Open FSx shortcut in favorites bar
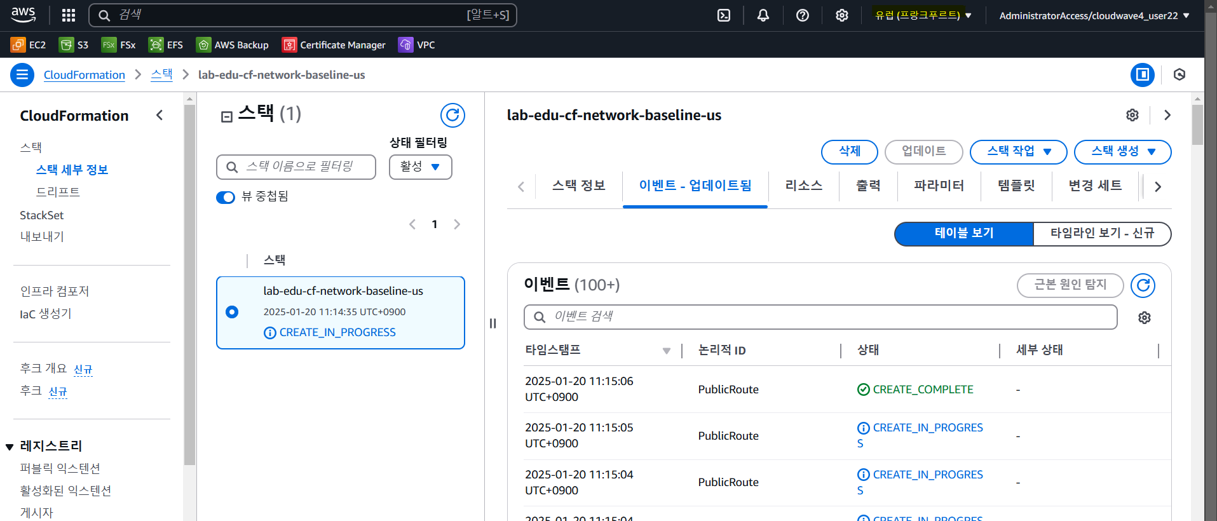Screen dimensions: 1217x521 (x=119, y=44)
